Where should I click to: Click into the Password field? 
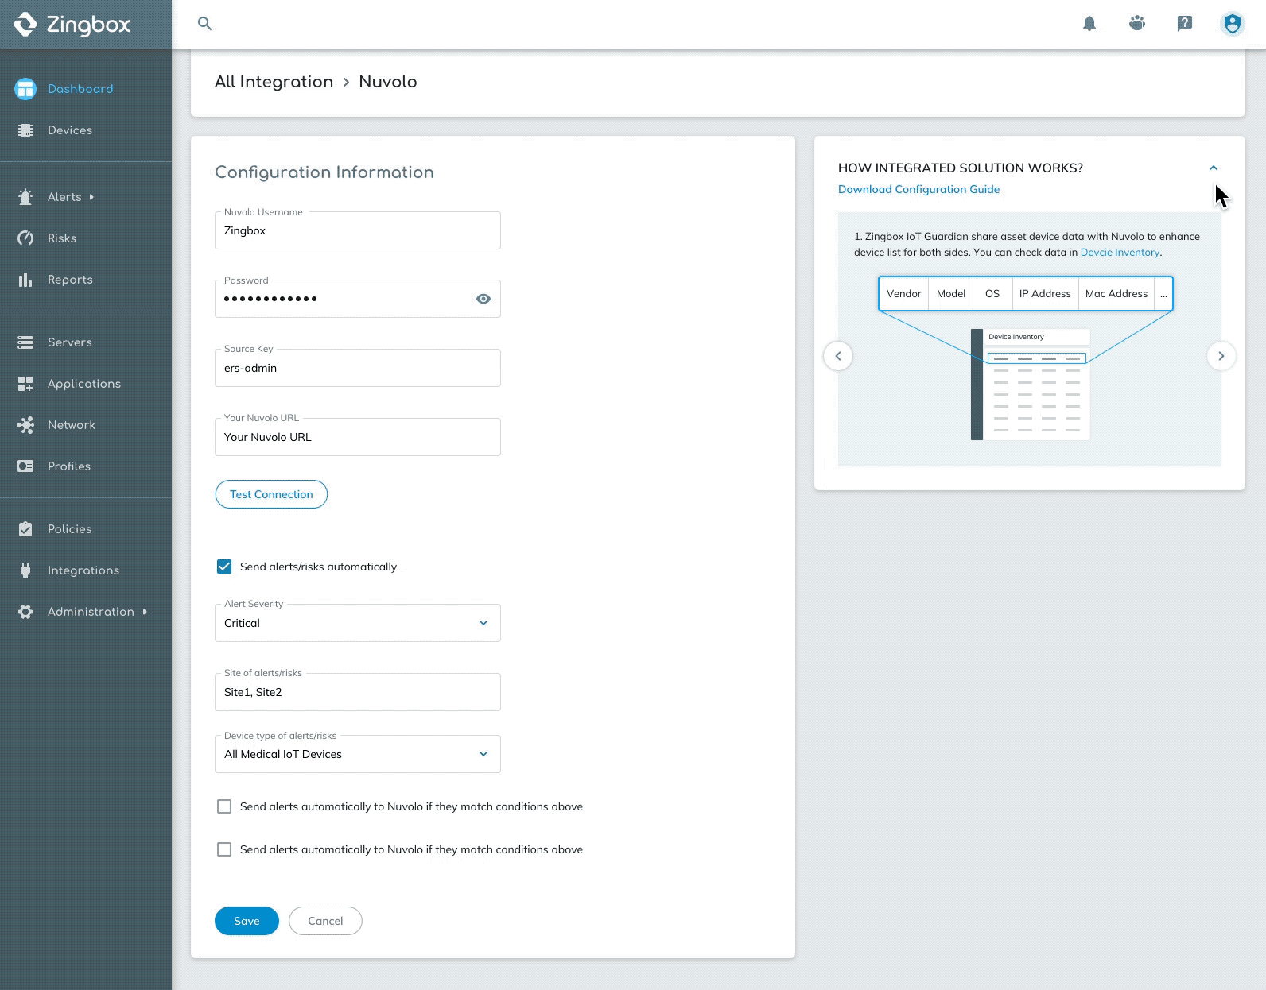pos(358,299)
